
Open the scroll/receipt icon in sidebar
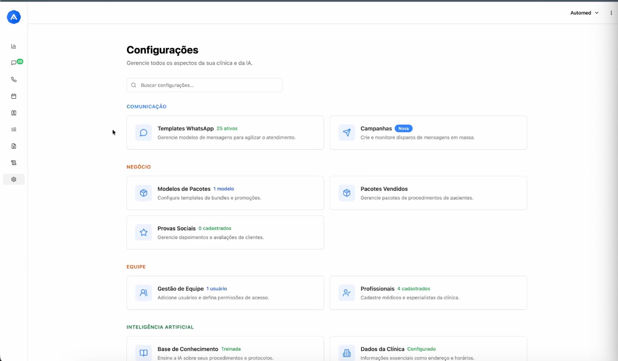point(14,163)
